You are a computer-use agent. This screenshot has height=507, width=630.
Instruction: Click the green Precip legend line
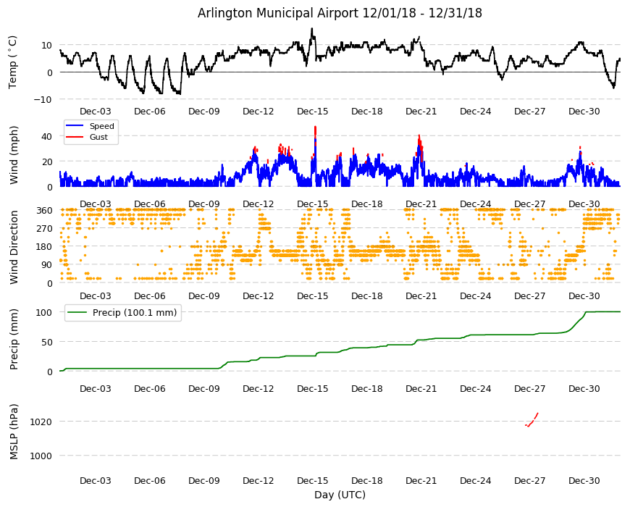(x=77, y=313)
